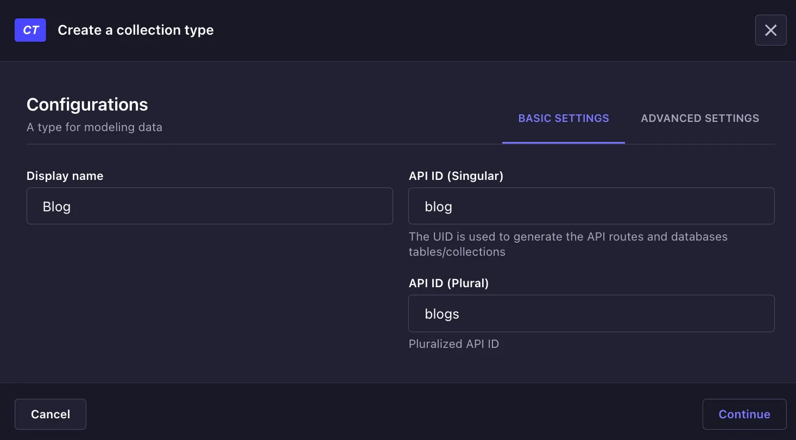
Task: Click the 'Pluralized API ID' hint text
Action: (x=454, y=344)
